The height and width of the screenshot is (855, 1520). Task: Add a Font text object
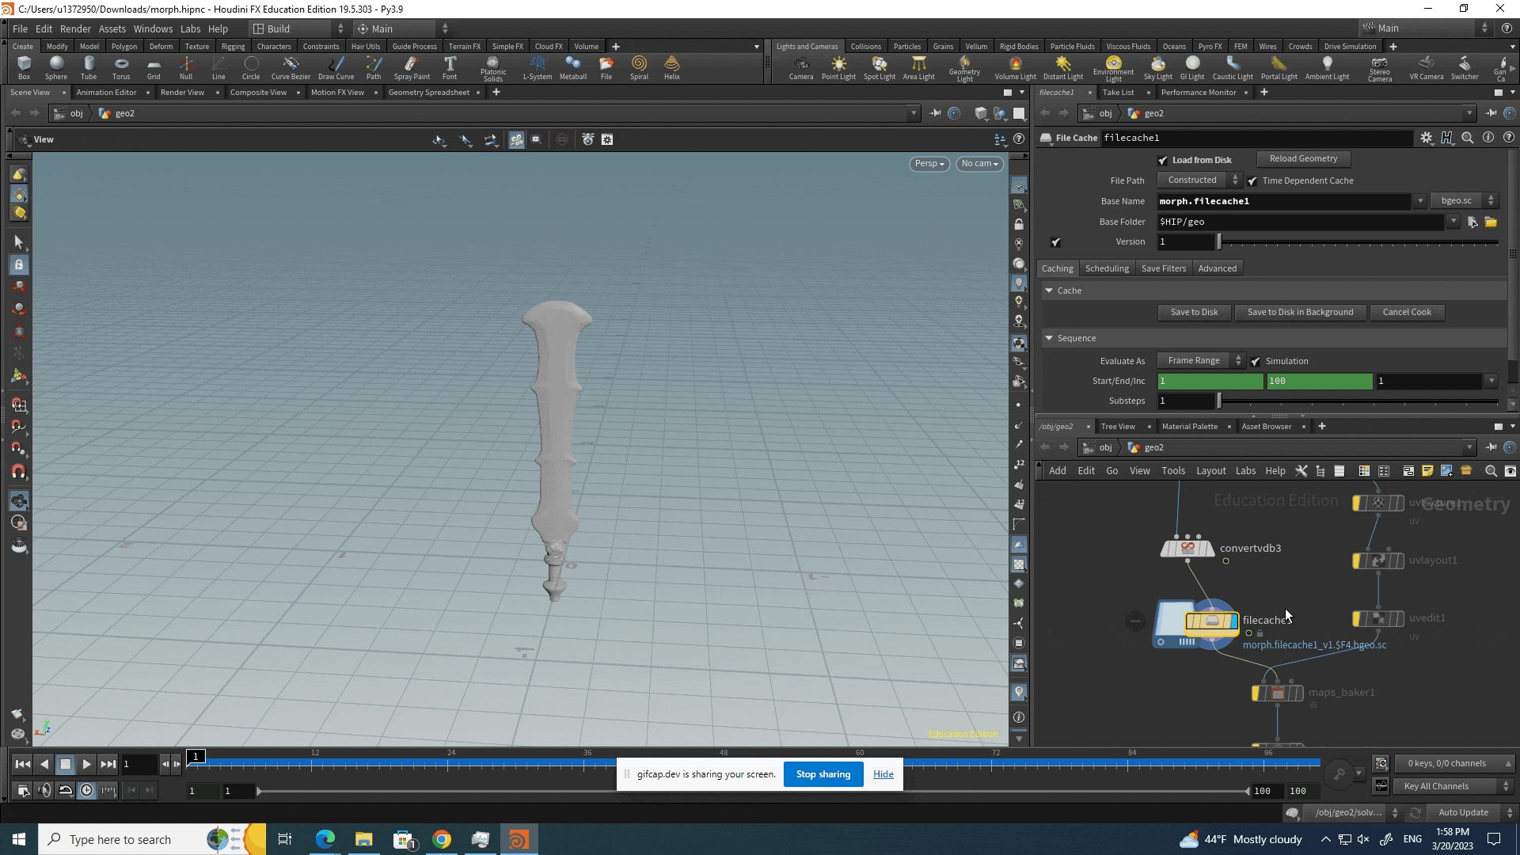pyautogui.click(x=450, y=67)
